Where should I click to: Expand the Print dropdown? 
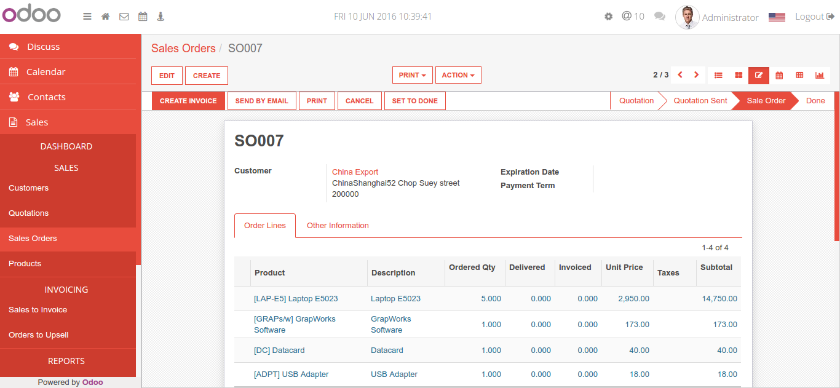click(x=413, y=75)
